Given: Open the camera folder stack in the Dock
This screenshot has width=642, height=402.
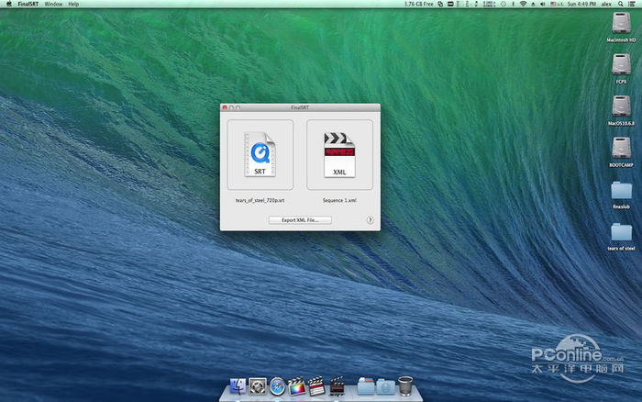Looking at the screenshot, I should click(x=385, y=386).
